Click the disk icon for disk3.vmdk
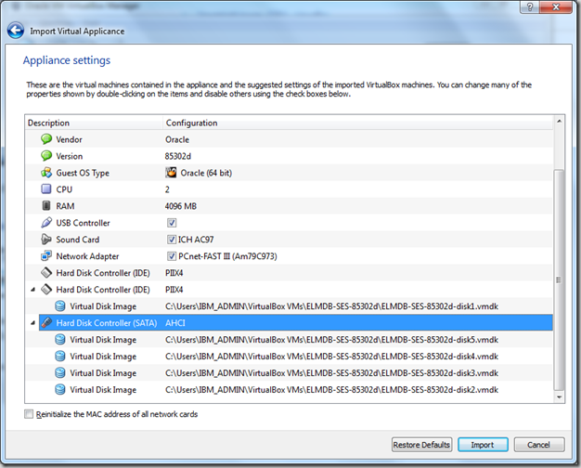This screenshot has height=468, width=581. coord(60,372)
